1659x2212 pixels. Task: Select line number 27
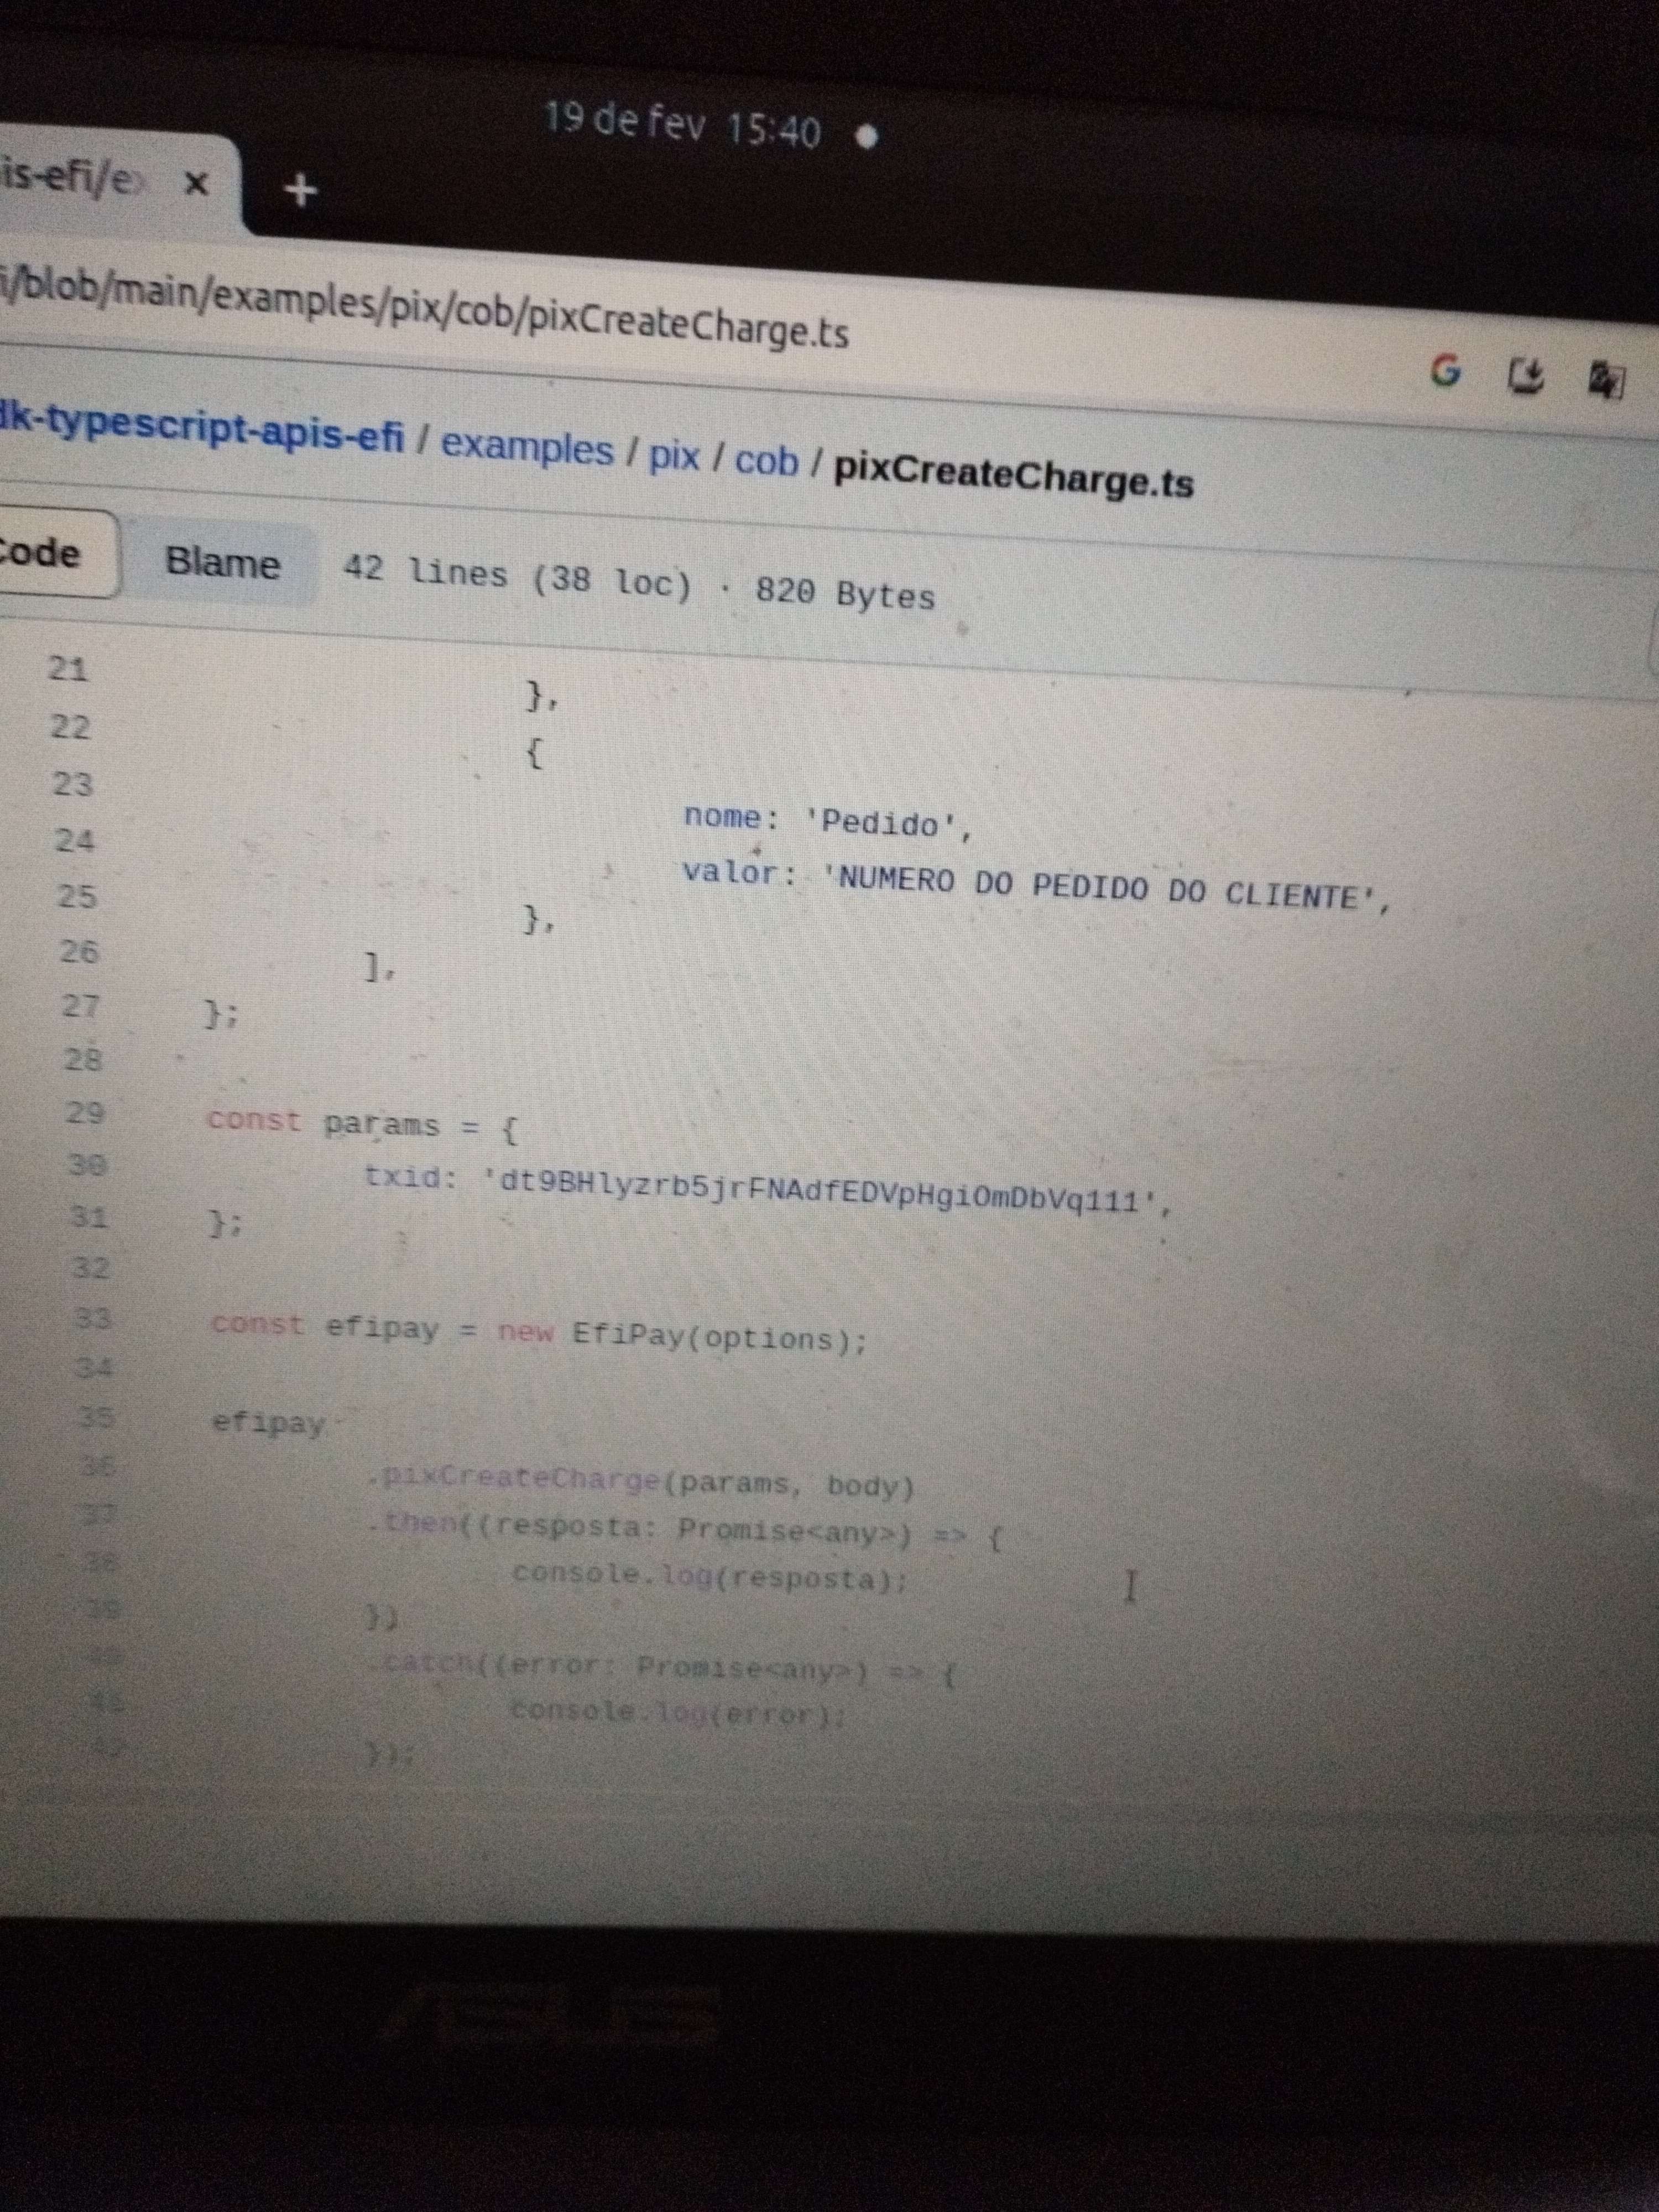81,1006
